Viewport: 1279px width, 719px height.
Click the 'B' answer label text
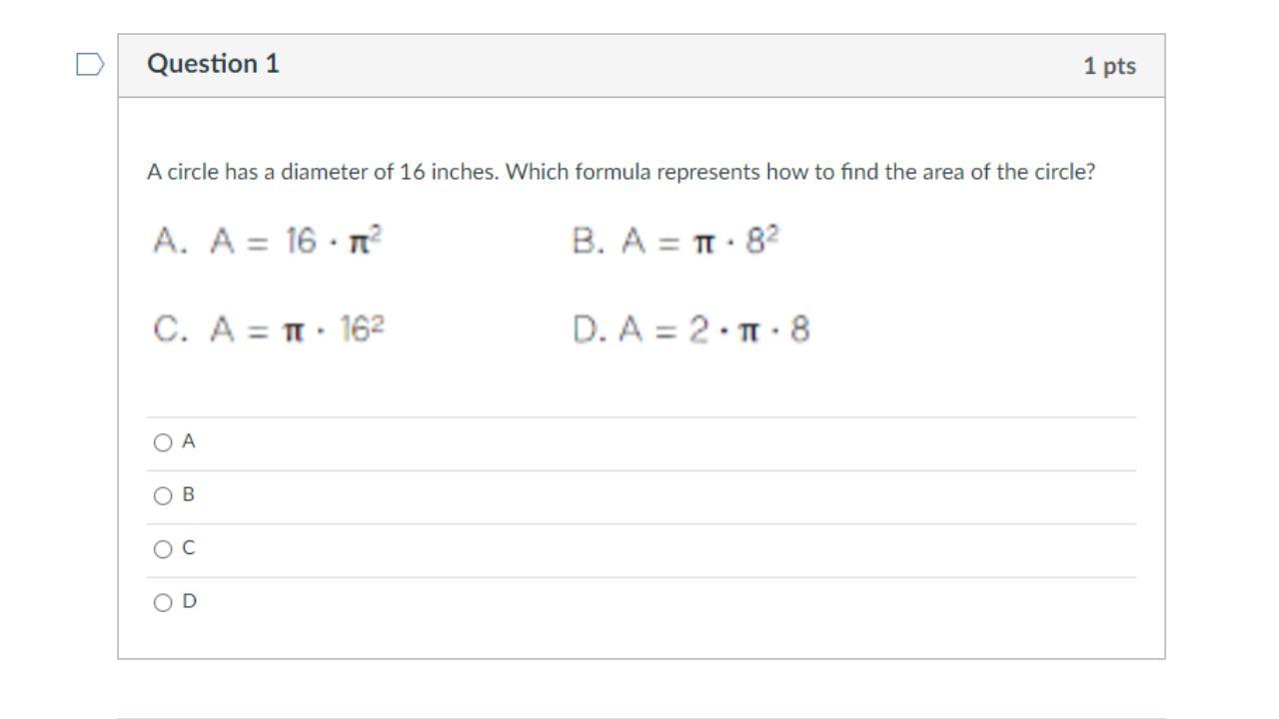pos(189,494)
